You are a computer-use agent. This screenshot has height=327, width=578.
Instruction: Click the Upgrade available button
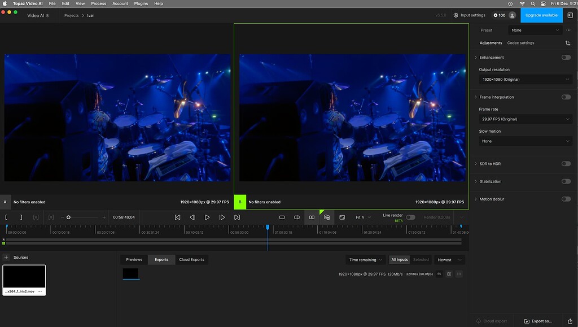click(x=541, y=15)
